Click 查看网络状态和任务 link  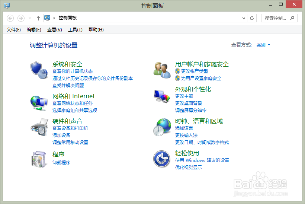pos(73,103)
